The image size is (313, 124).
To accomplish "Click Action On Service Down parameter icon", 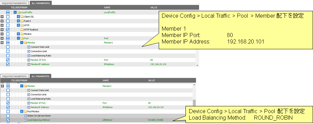I will 25,116.
